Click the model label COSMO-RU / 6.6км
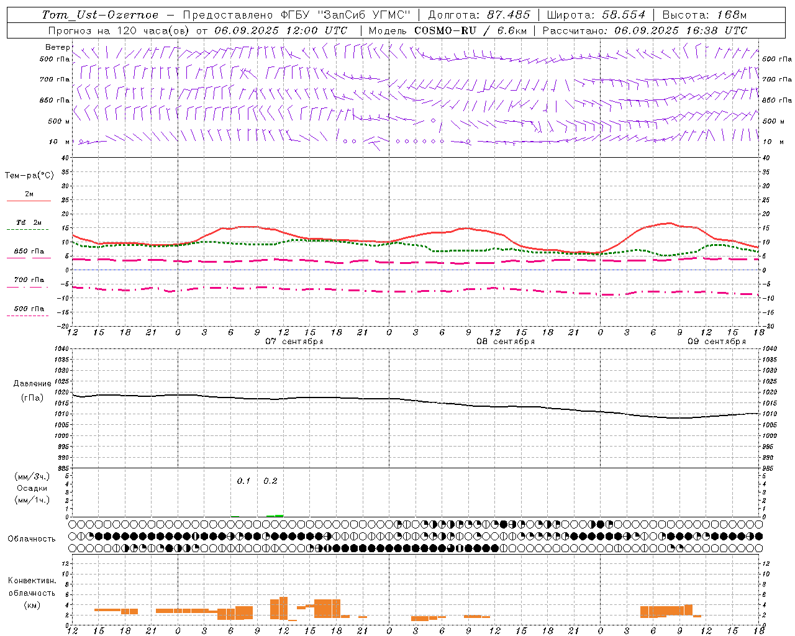Screen dimensions: 795x636 [471, 30]
